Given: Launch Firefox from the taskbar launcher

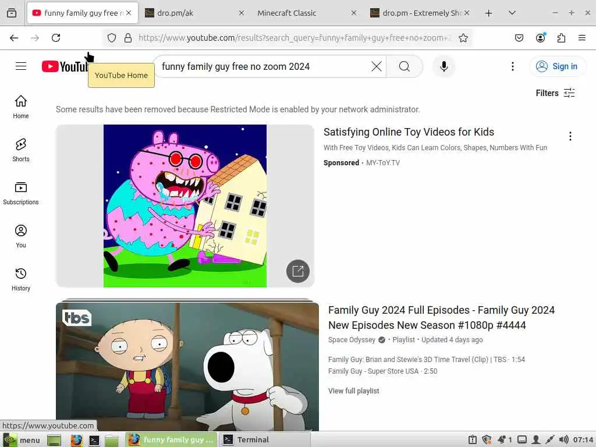Looking at the screenshot, I should click(76, 440).
